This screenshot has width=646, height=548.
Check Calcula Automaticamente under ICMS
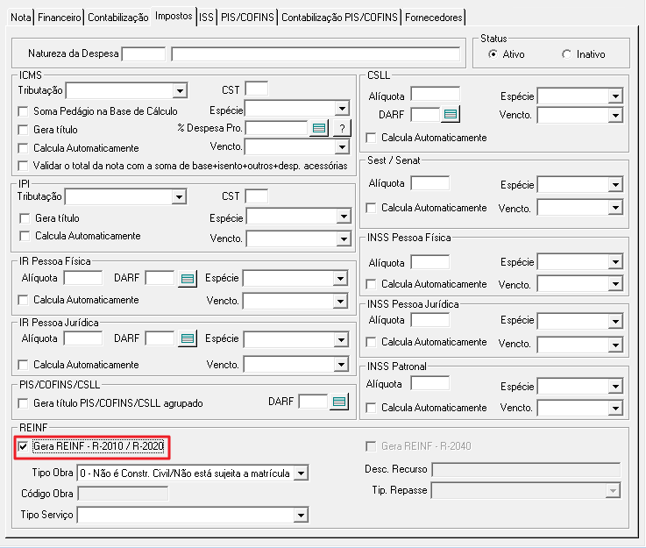(x=23, y=148)
